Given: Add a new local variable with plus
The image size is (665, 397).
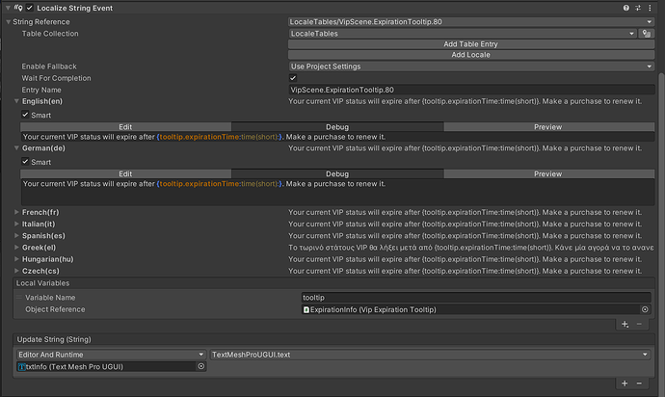Looking at the screenshot, I should (625, 326).
